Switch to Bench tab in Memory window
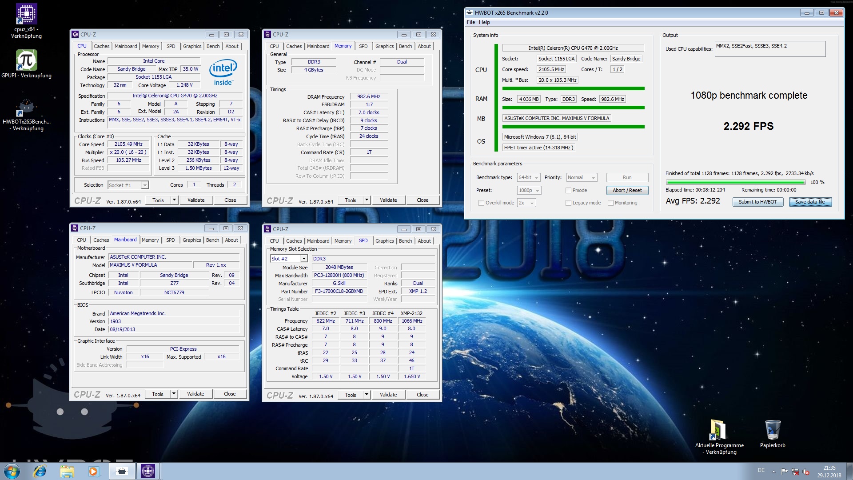853x480 pixels. (x=405, y=46)
